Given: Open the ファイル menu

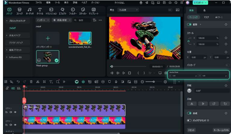Looking at the screenshot, I should pyautogui.click(x=38, y=2).
